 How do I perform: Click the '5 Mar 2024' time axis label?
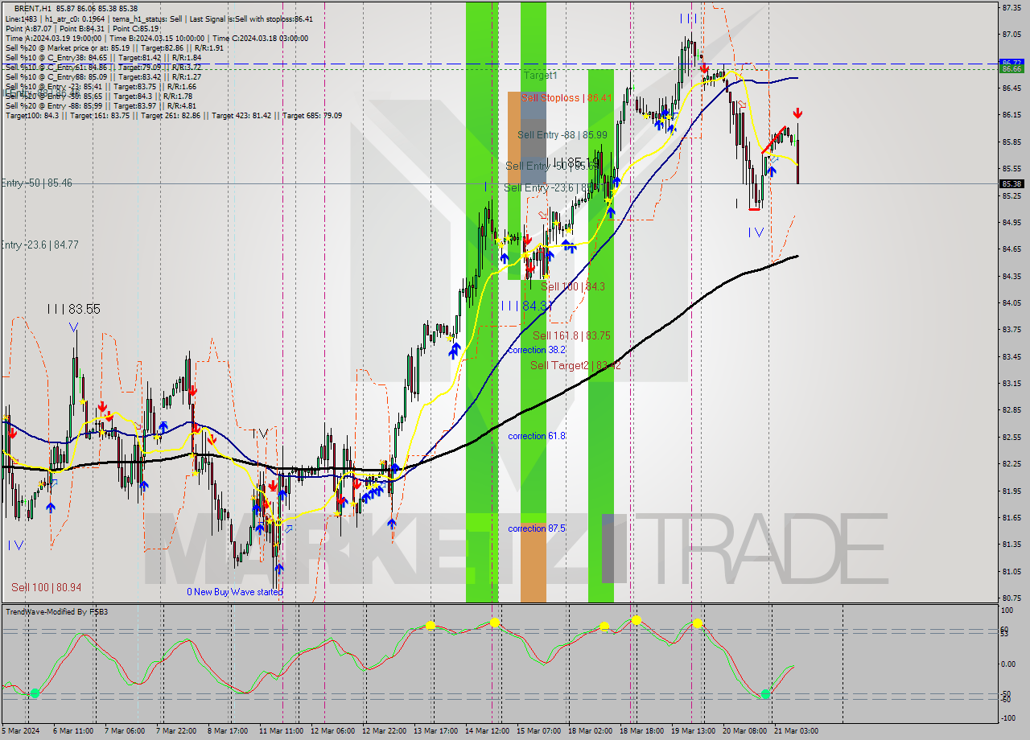(20, 731)
